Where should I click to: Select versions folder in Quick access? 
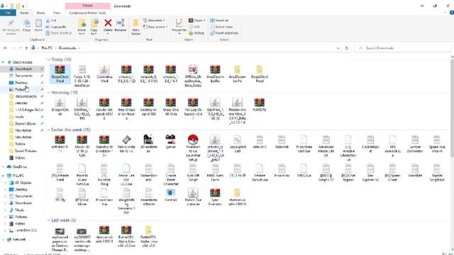tap(21, 103)
